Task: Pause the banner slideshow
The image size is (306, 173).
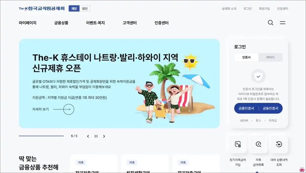Action: pos(96,136)
